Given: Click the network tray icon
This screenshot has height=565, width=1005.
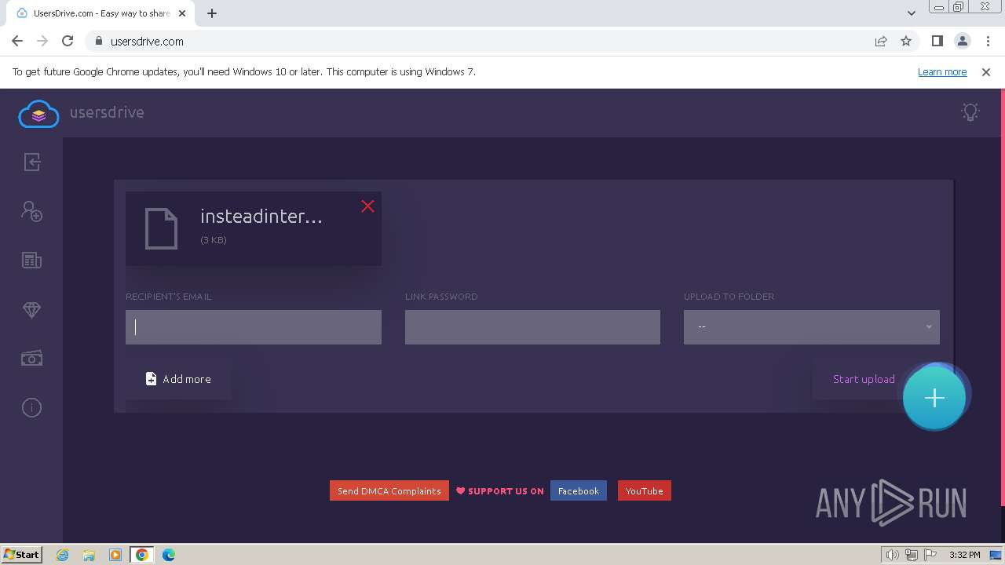Looking at the screenshot, I should pos(912,555).
